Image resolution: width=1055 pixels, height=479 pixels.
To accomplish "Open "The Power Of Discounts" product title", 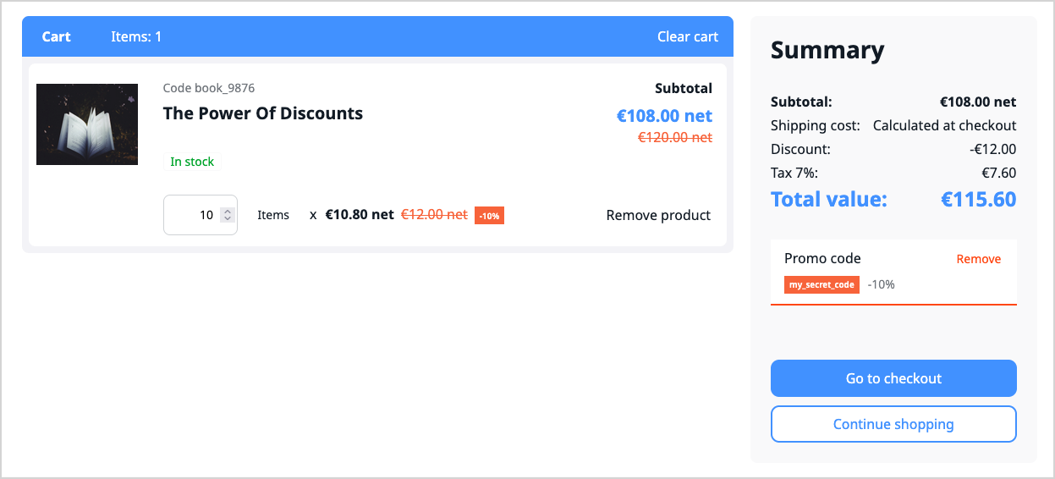I will coord(262,113).
